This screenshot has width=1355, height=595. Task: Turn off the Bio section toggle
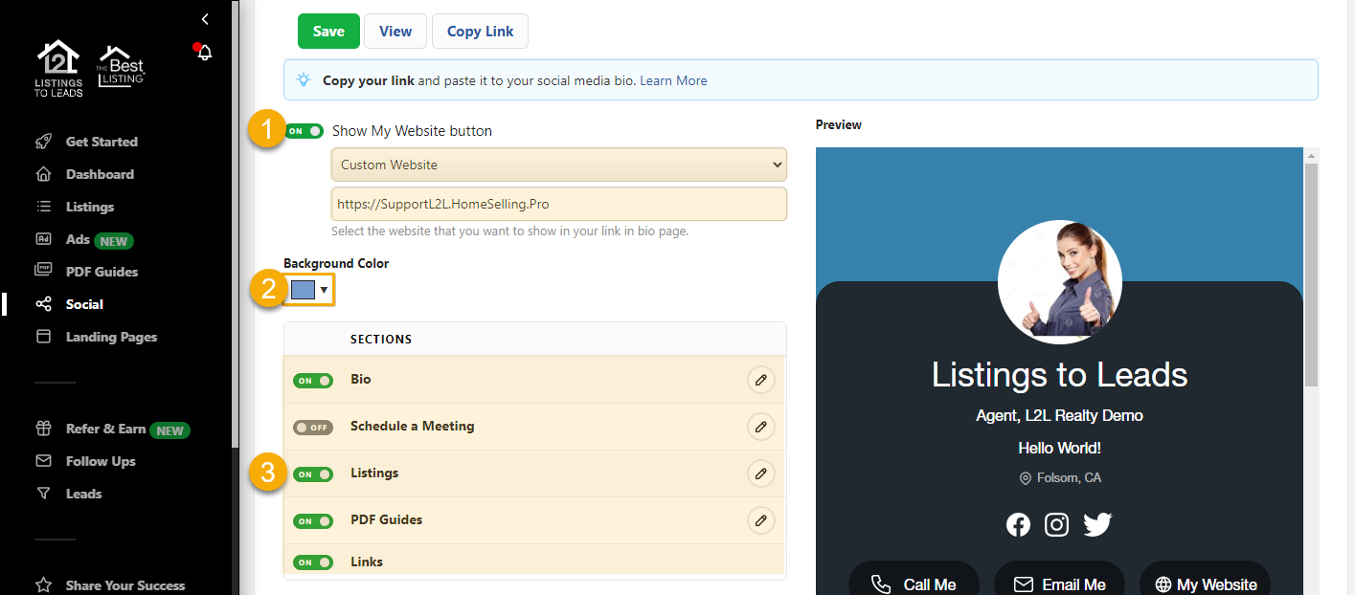313,381
